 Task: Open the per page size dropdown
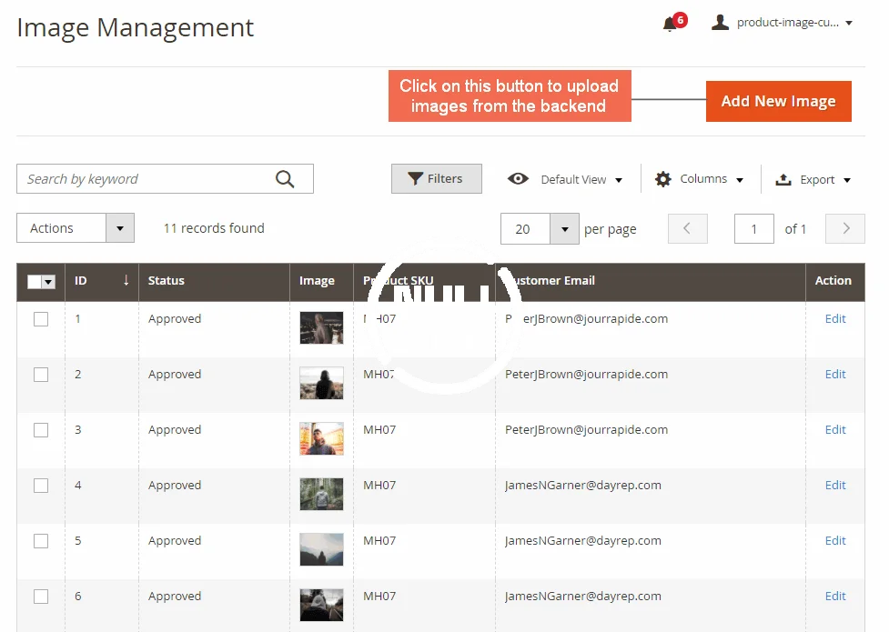click(x=564, y=229)
